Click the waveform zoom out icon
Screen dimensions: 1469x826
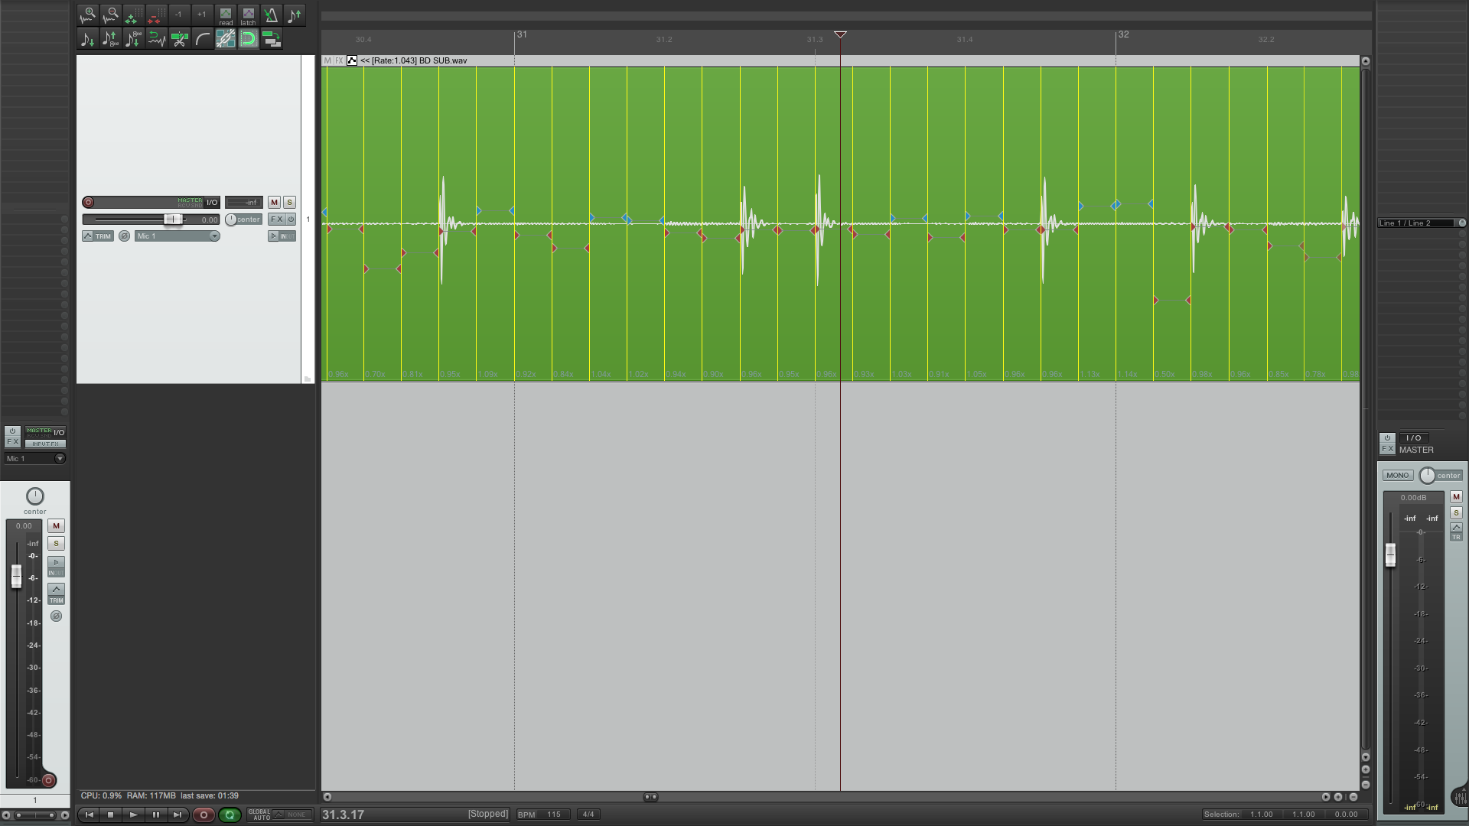[111, 15]
